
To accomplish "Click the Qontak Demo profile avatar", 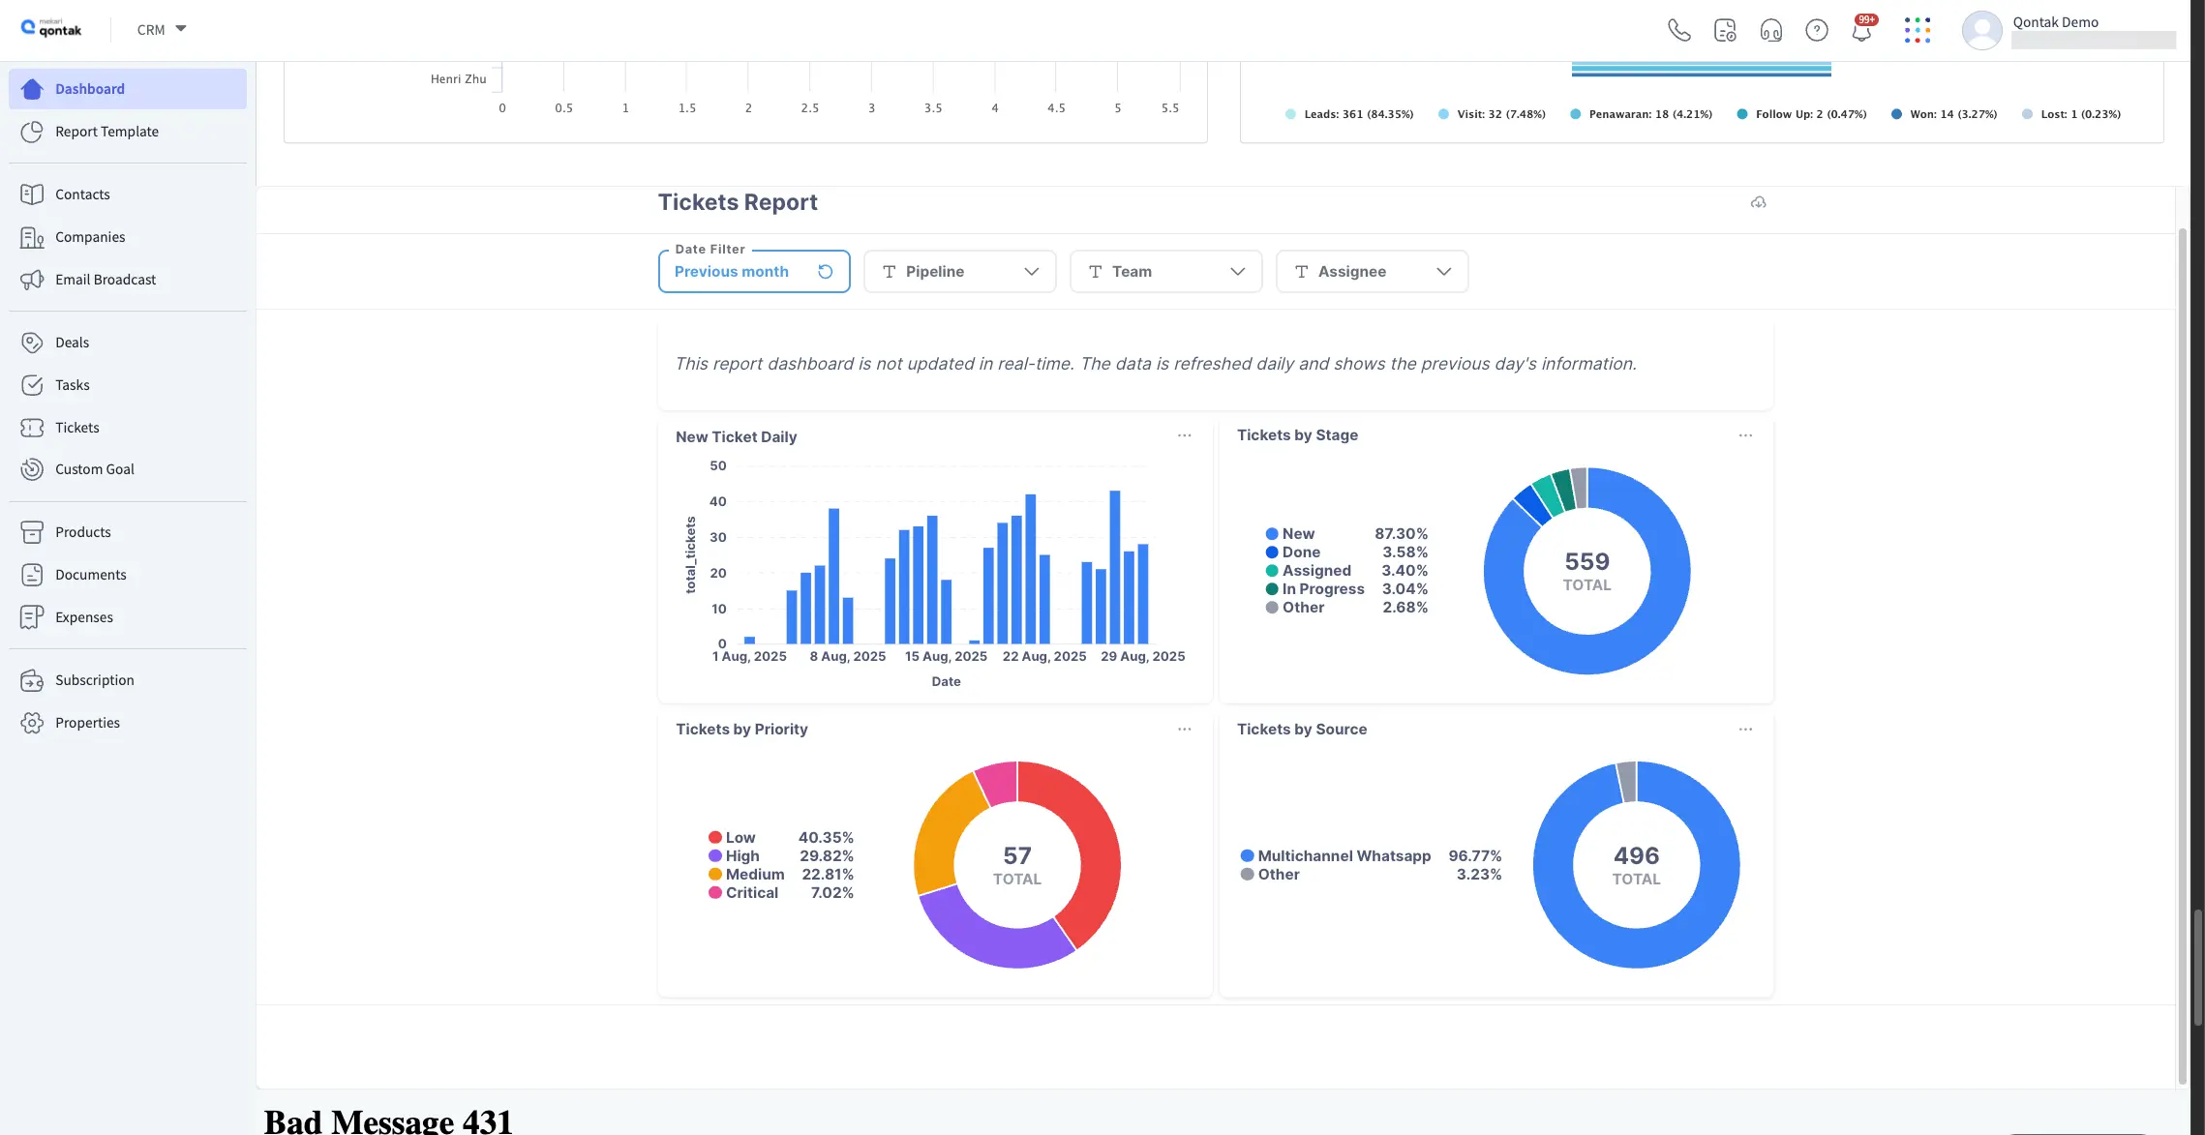I will point(1980,30).
